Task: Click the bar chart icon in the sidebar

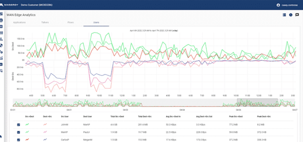Action: point(1,39)
